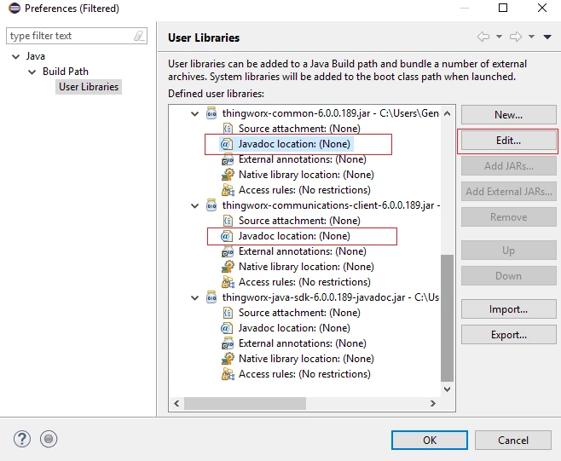Select Source attachment (None) under java-sdk-javadoc
The image size is (561, 461).
coord(299,313)
